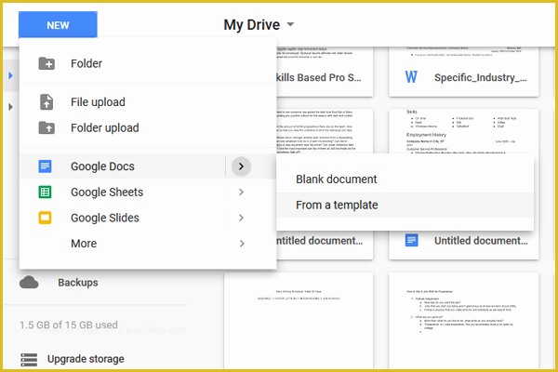Click the yellow Google Slides icon
This screenshot has height=372, width=558.
coord(45,218)
